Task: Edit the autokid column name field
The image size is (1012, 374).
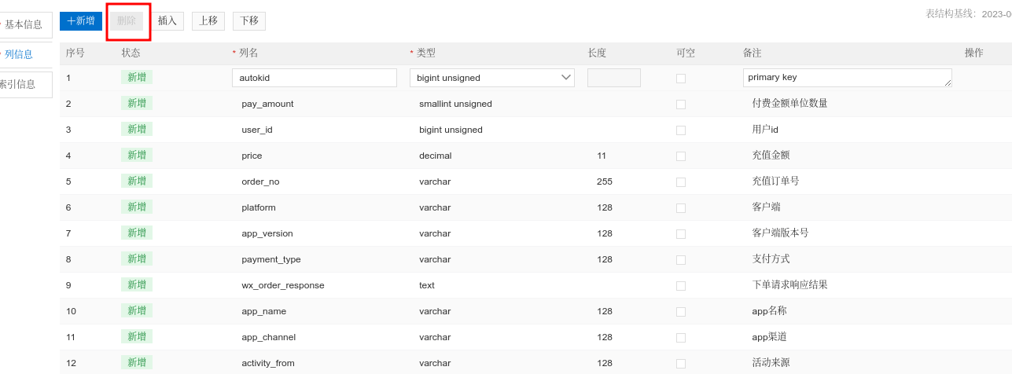Action: 315,78
